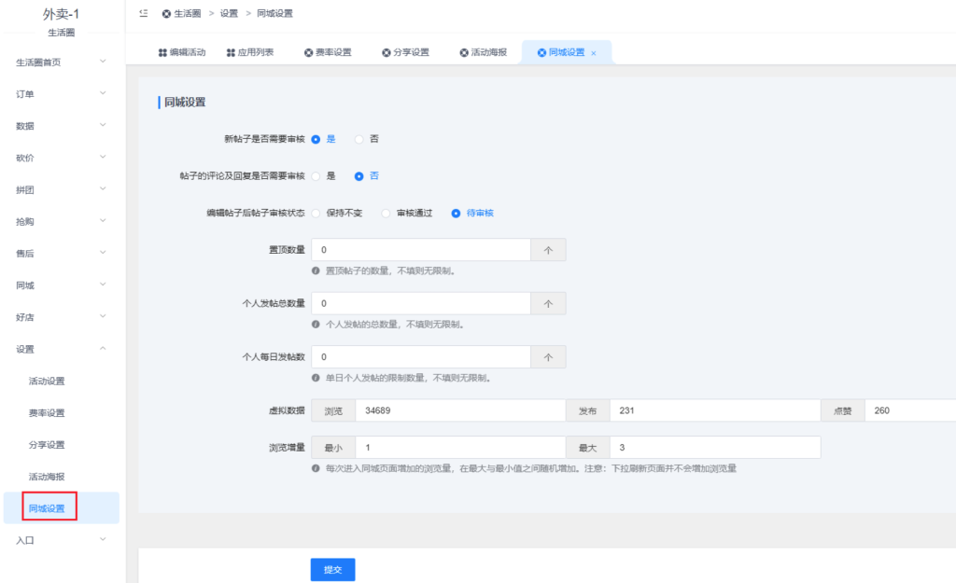This screenshot has width=956, height=583.
Task: Click the 应用列表 tab grid icon
Action: (x=231, y=52)
